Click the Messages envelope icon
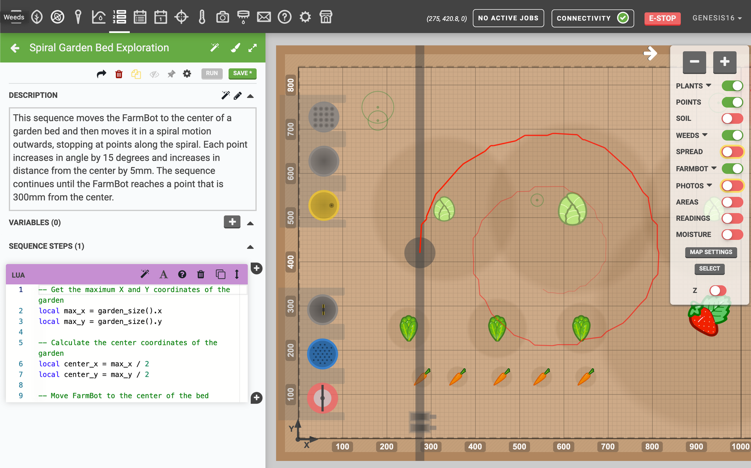 (264, 17)
